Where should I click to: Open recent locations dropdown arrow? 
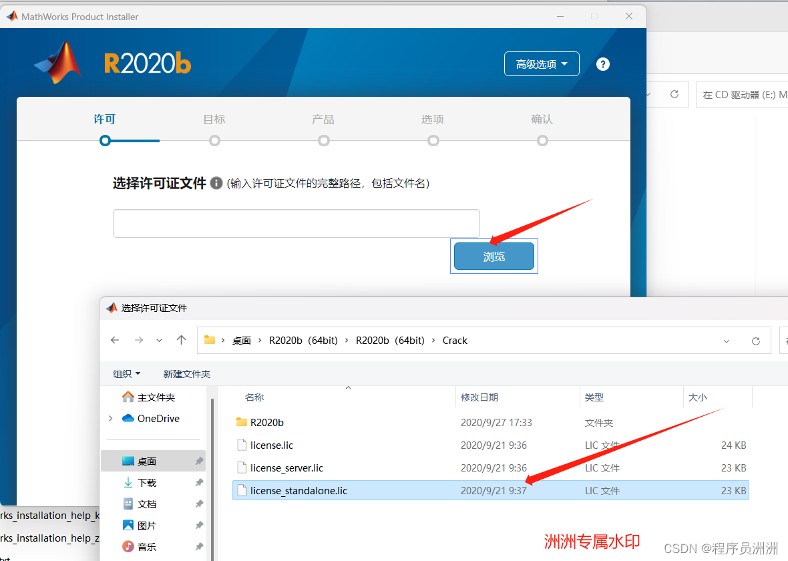[x=160, y=341]
